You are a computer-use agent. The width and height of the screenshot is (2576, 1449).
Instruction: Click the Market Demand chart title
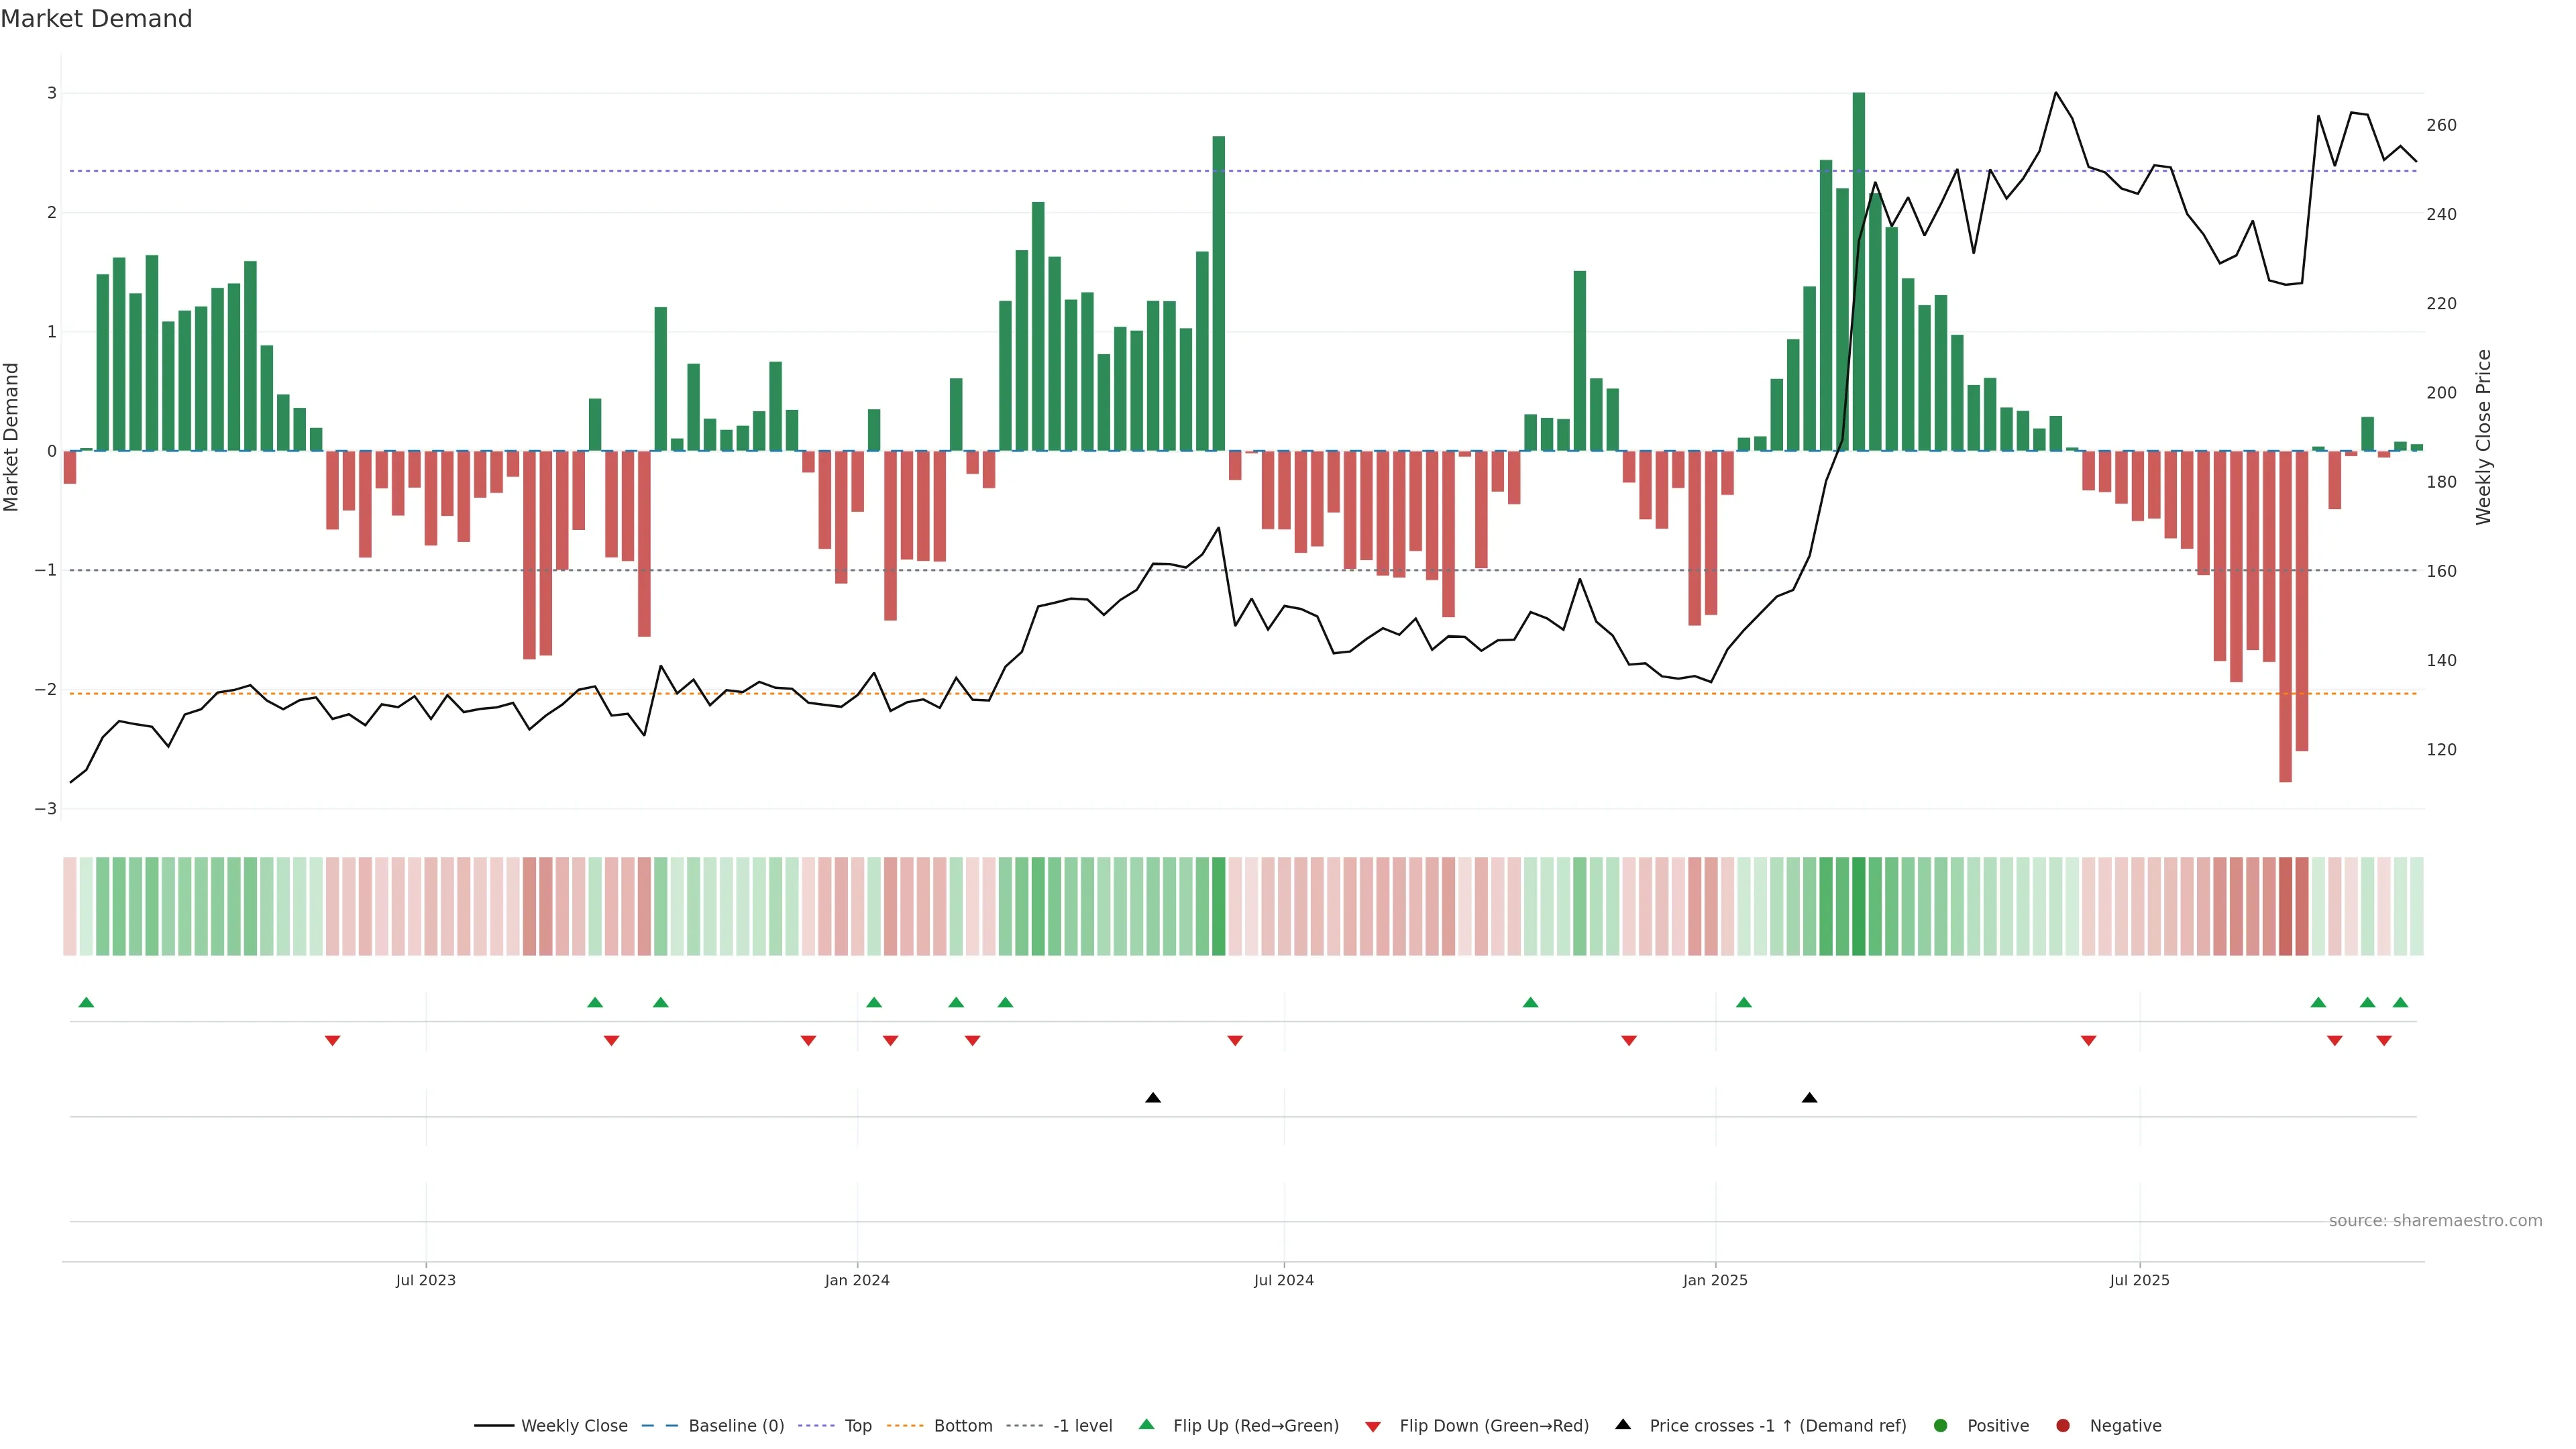click(x=96, y=19)
